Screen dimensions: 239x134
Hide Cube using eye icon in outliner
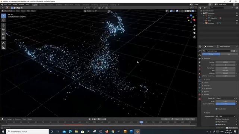pyautogui.click(x=237, y=16)
